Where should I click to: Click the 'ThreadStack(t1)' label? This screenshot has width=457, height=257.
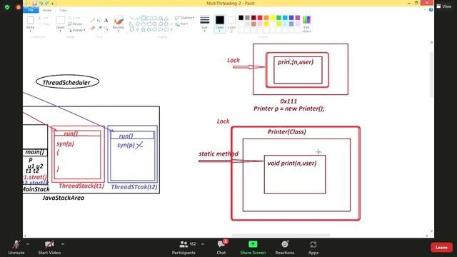point(81,186)
